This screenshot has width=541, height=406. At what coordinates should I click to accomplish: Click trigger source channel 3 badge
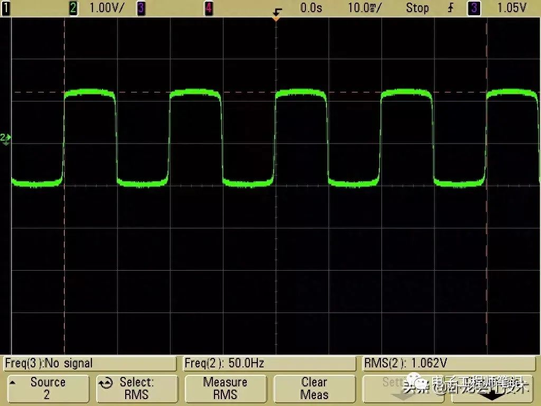point(474,8)
